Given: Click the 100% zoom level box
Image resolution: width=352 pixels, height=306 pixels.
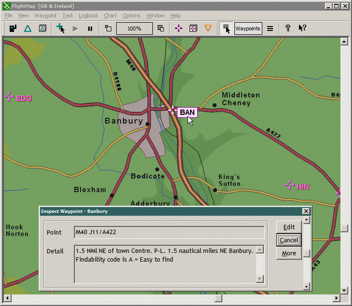Looking at the screenshot, I should point(135,28).
